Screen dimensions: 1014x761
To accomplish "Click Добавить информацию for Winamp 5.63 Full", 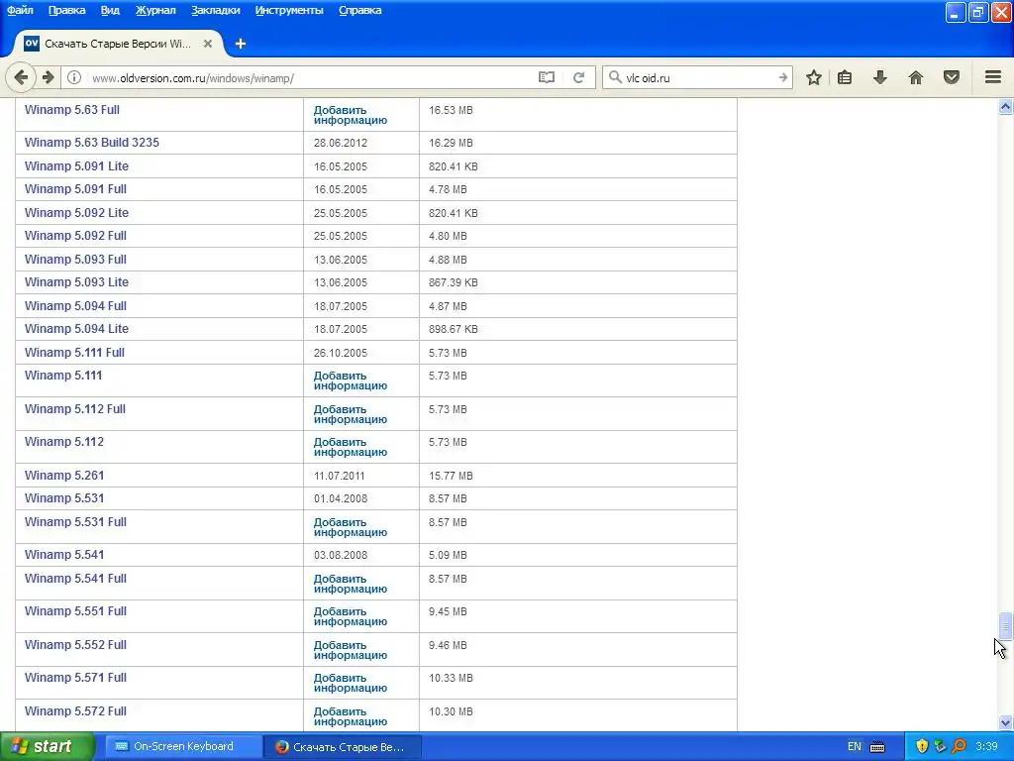I will [x=351, y=115].
